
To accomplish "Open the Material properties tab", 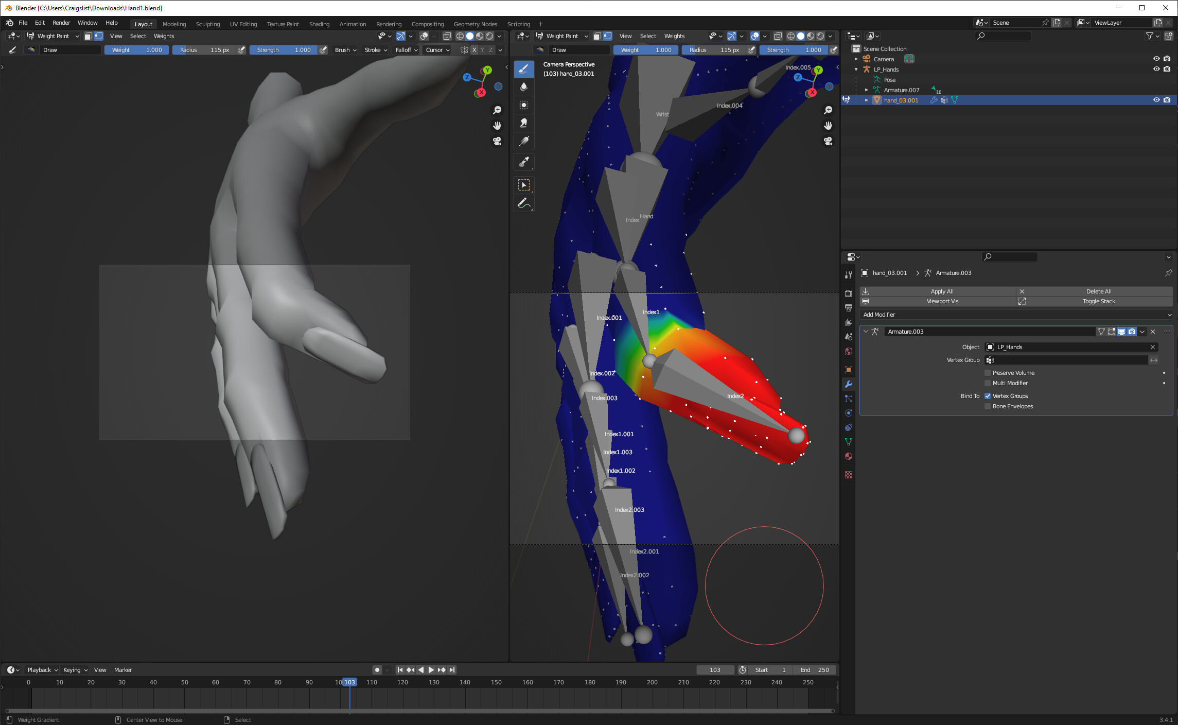I will [849, 456].
